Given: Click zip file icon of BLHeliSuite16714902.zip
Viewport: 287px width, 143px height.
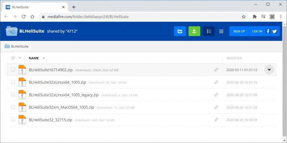Looking at the screenshot, I should tap(22, 70).
